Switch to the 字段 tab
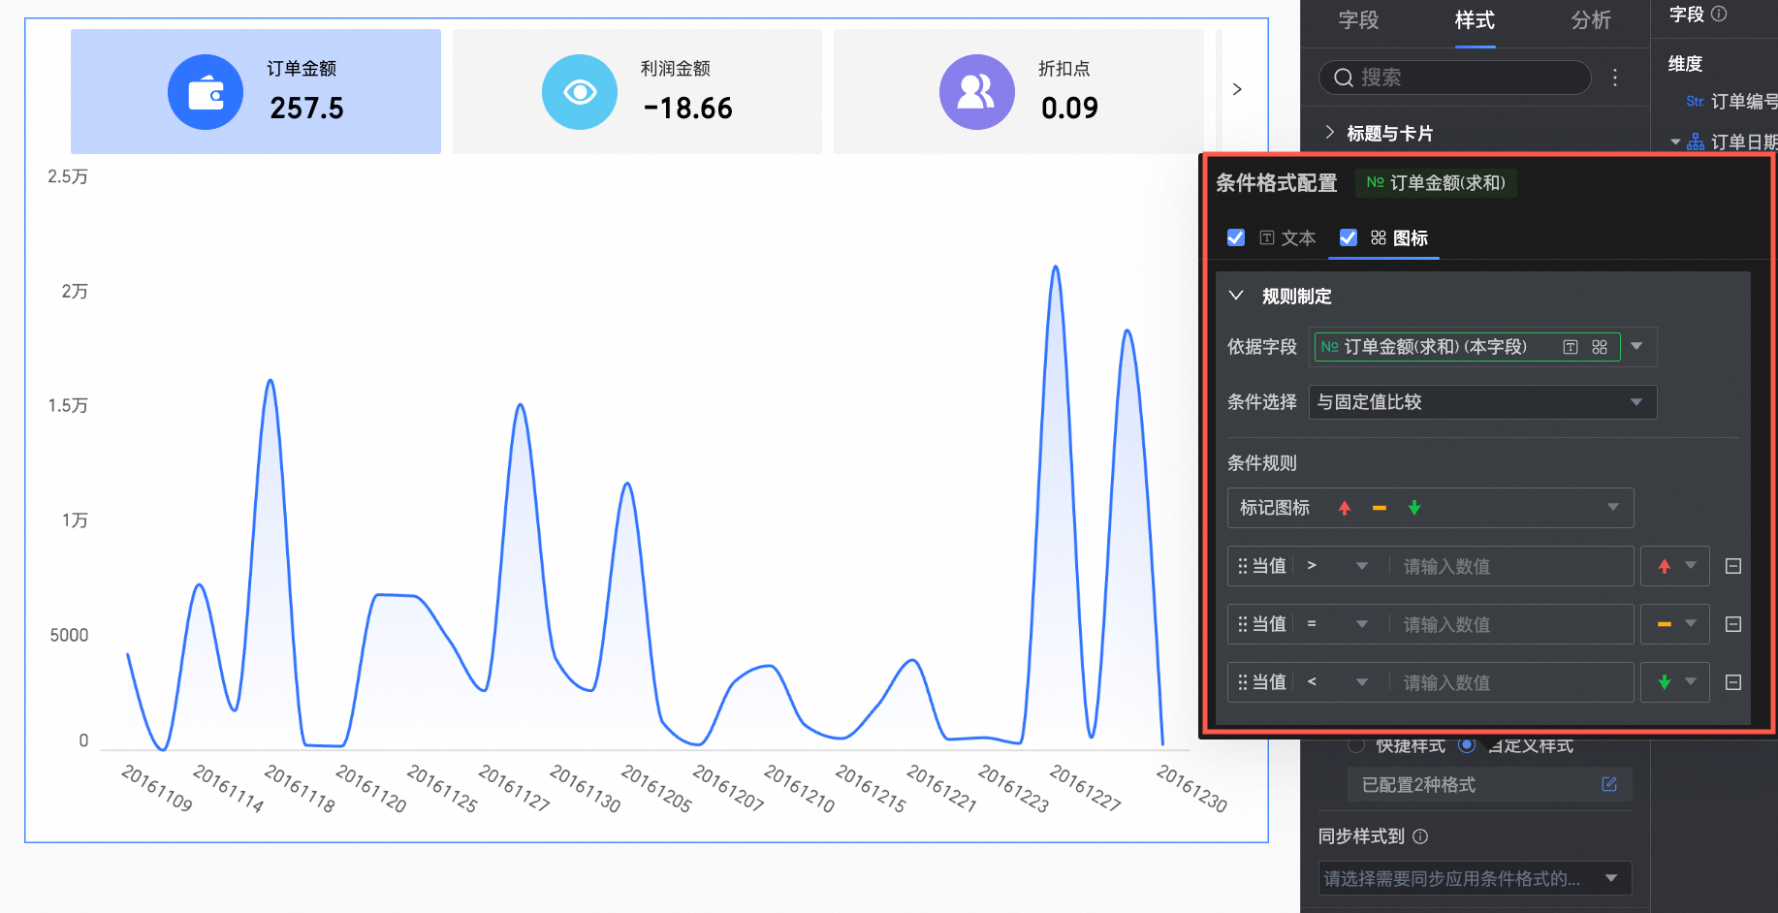The width and height of the screenshot is (1778, 913). pos(1358,20)
